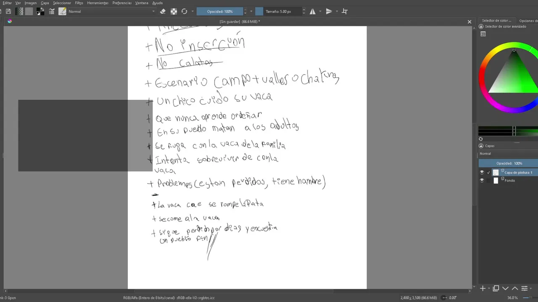This screenshot has height=302, width=538.
Task: Click the 36.0% zoom field
Action: pyautogui.click(x=512, y=298)
